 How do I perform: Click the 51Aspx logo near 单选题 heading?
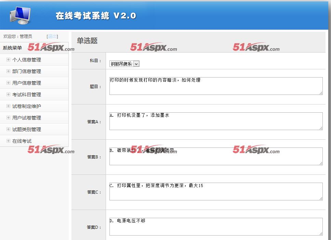click(x=153, y=47)
